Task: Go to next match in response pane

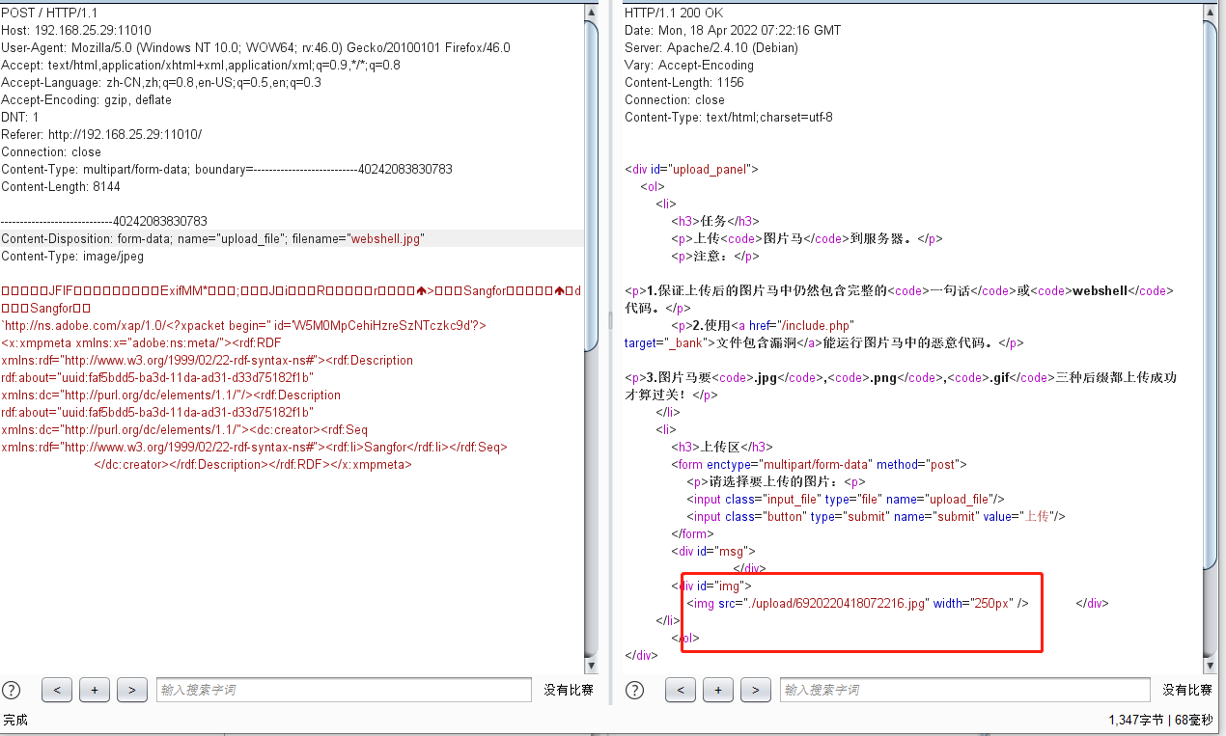Action: point(756,690)
